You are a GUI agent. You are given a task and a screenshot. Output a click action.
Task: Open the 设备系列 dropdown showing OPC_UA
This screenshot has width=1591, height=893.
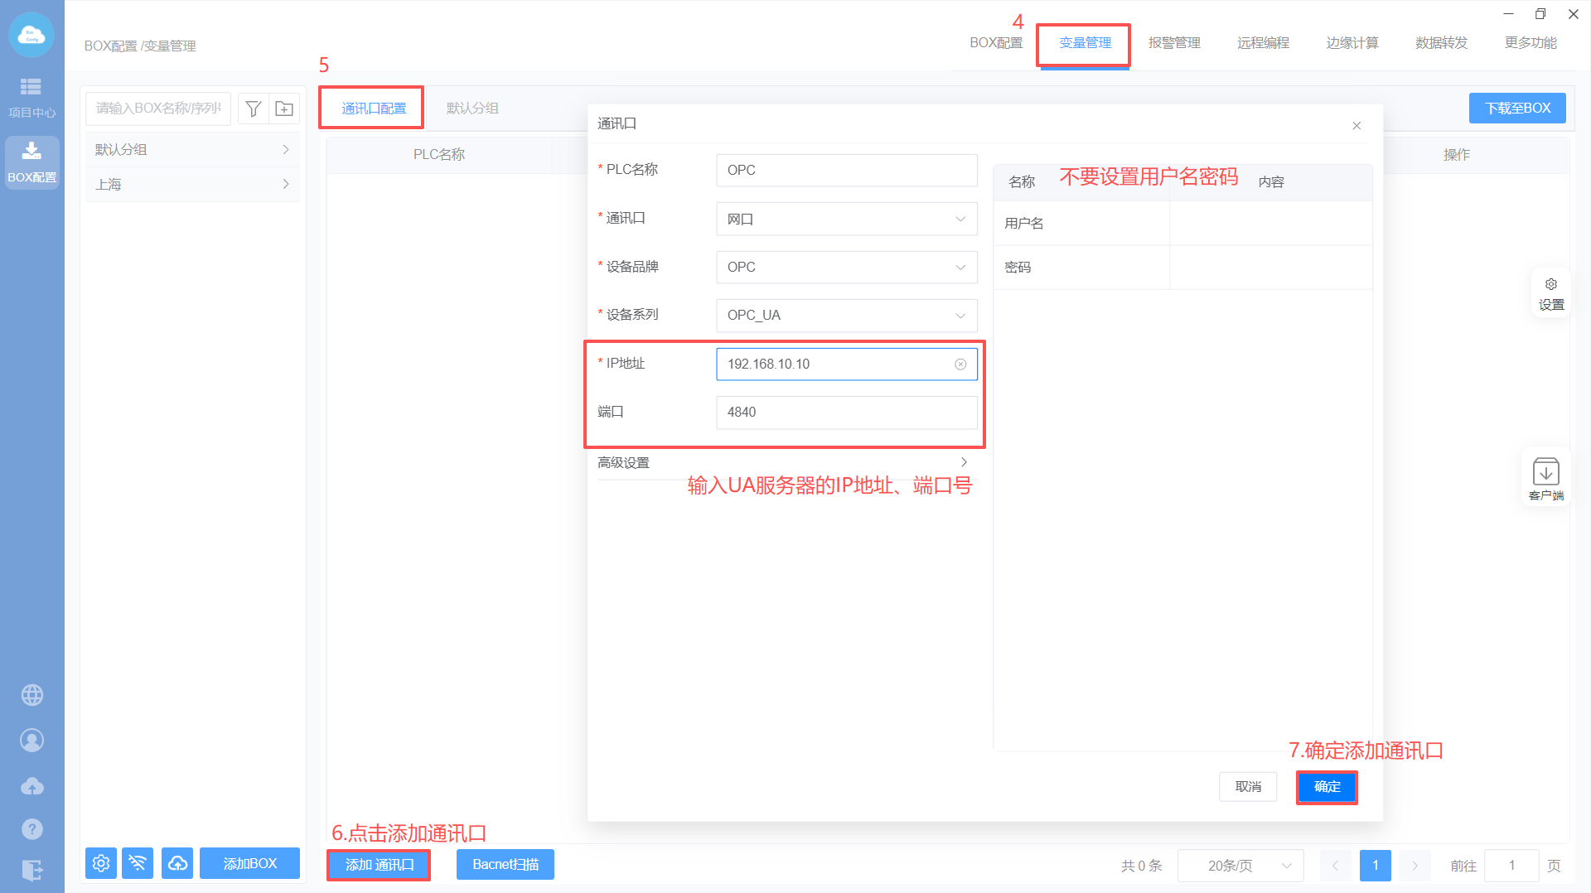coord(846,316)
